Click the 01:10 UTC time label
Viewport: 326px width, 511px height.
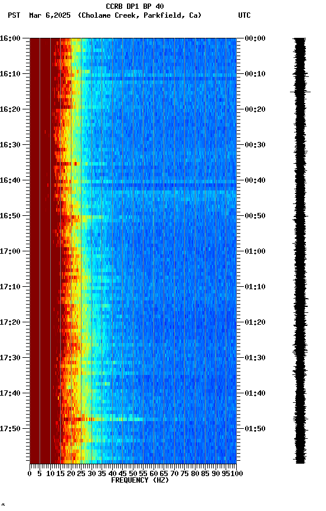(255, 287)
